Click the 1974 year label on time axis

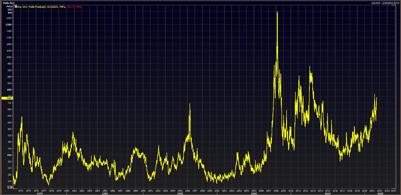coord(21,191)
